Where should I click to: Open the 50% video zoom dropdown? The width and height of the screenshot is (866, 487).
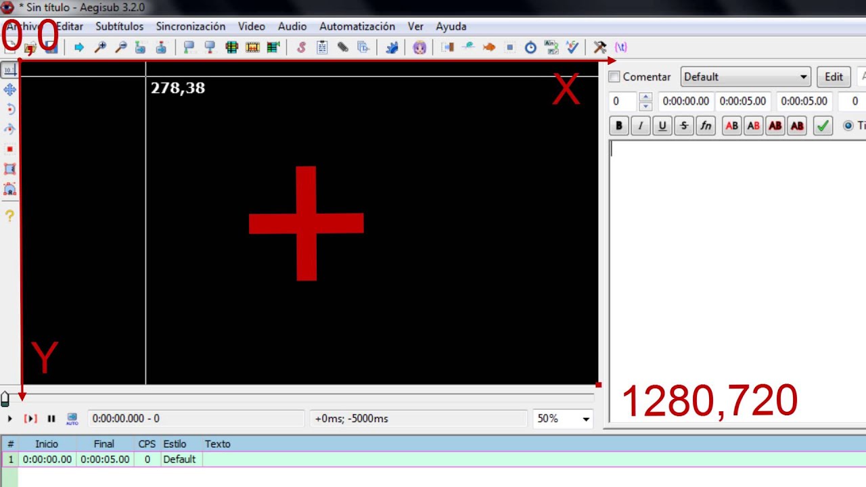coord(563,419)
